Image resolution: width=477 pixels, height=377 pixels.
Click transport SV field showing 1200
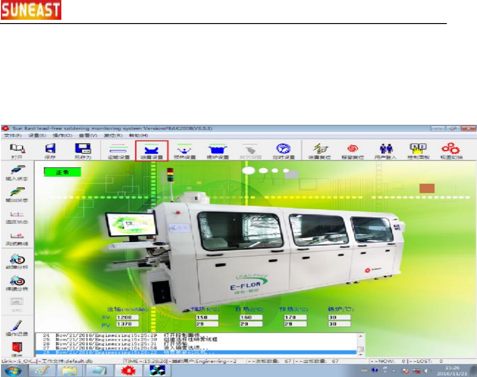tap(127, 317)
